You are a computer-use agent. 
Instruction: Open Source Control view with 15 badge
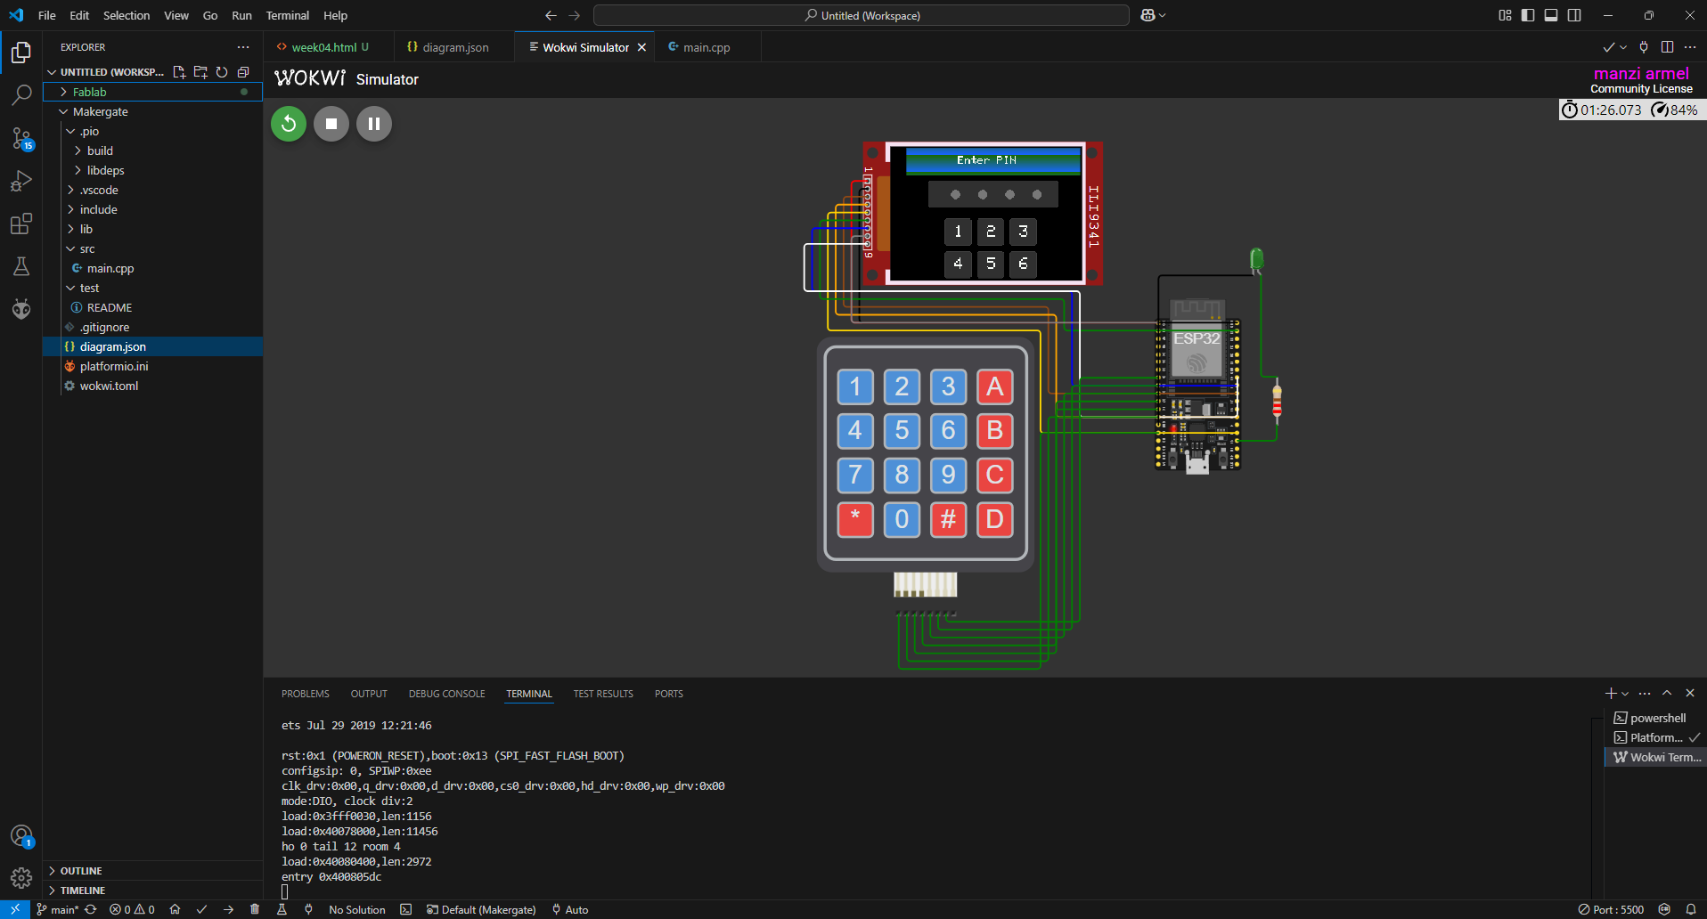[x=21, y=138]
